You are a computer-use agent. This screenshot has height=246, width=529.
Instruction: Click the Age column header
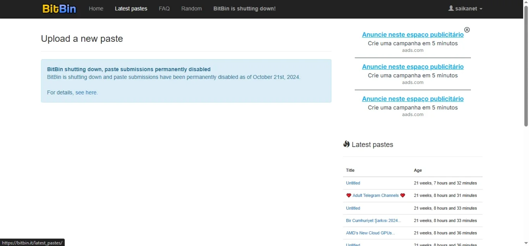point(418,170)
